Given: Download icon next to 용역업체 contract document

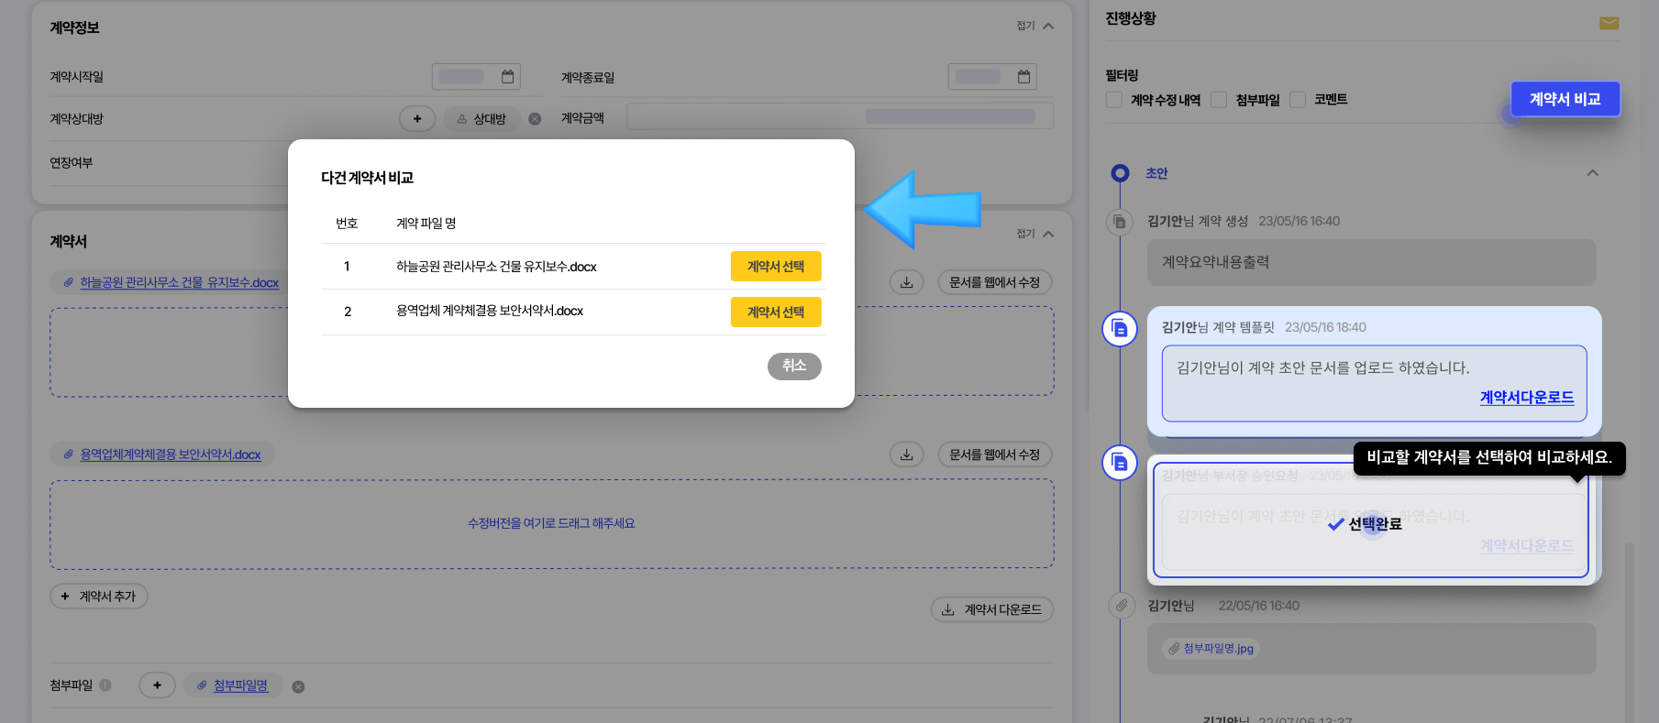Looking at the screenshot, I should point(906,455).
